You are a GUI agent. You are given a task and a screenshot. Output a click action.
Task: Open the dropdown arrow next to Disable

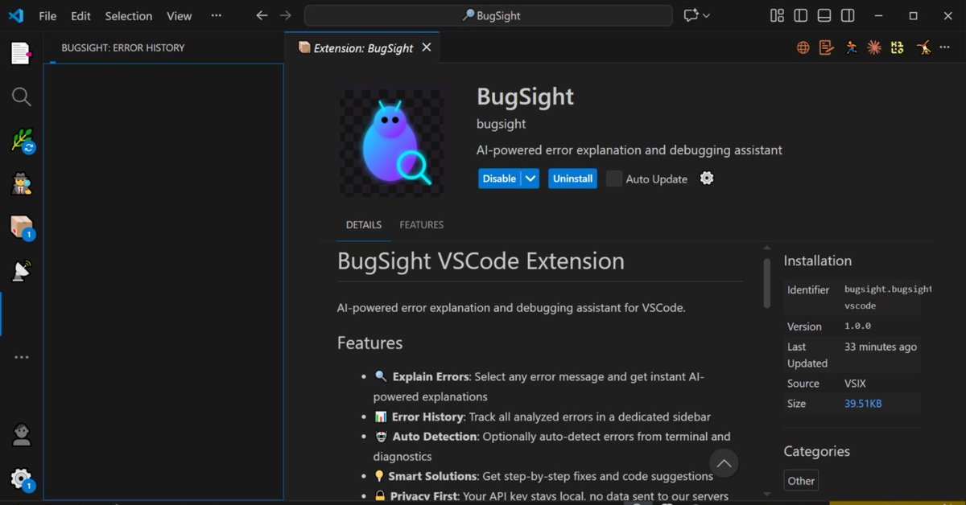click(x=530, y=179)
